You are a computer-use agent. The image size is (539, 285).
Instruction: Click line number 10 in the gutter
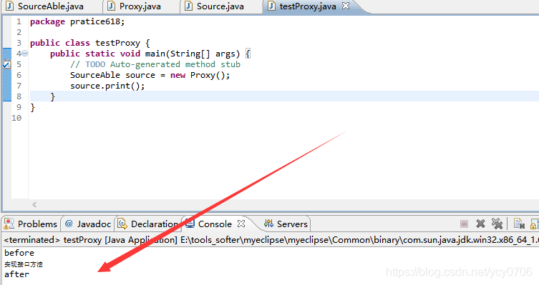click(16, 118)
